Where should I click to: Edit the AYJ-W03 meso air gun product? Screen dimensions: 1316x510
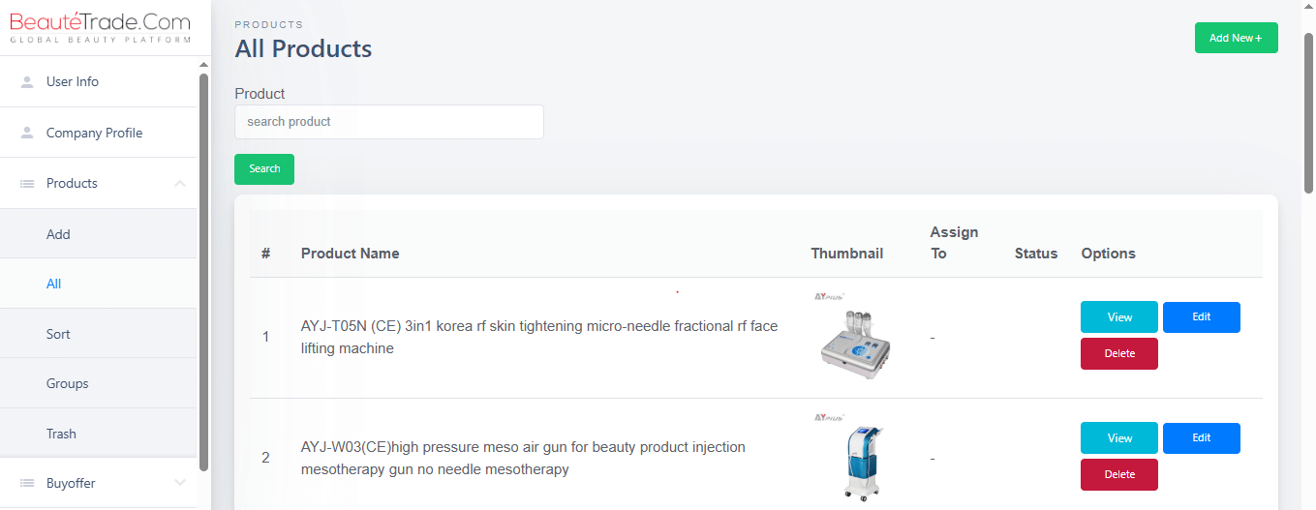pos(1201,438)
